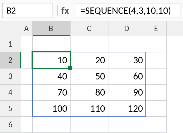The image size is (183, 133).
Task: Select column A header
Action: pos(27,29)
